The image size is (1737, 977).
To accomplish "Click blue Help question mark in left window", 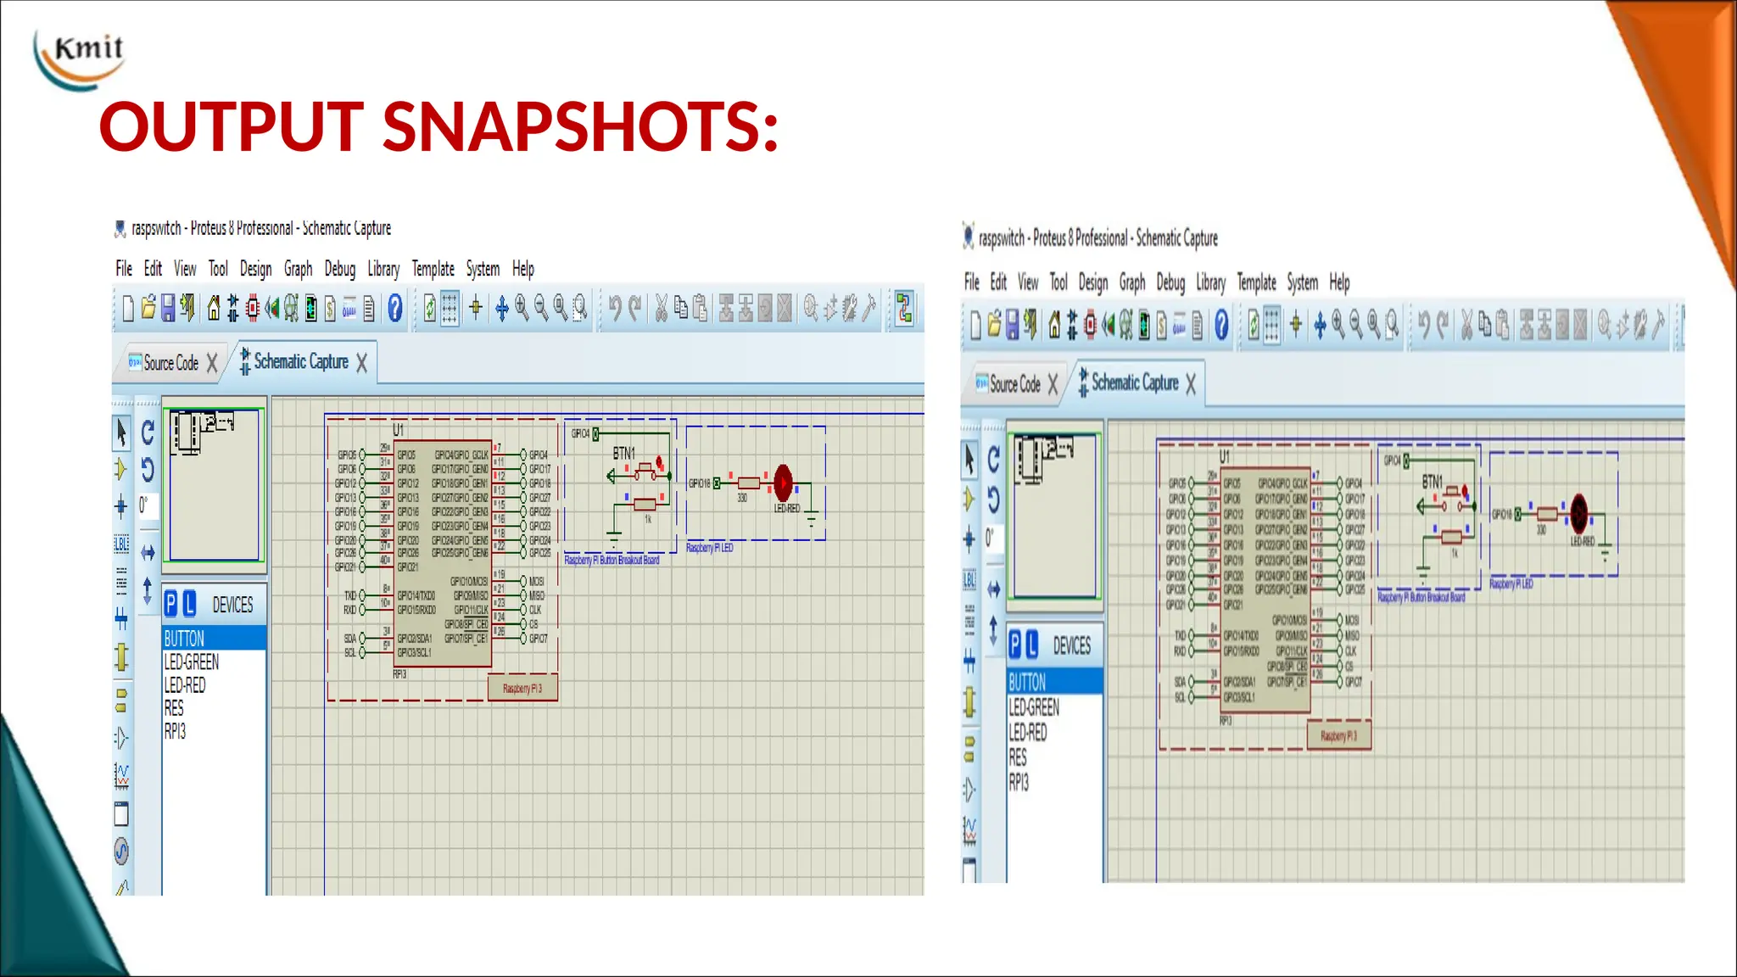I will pos(395,309).
